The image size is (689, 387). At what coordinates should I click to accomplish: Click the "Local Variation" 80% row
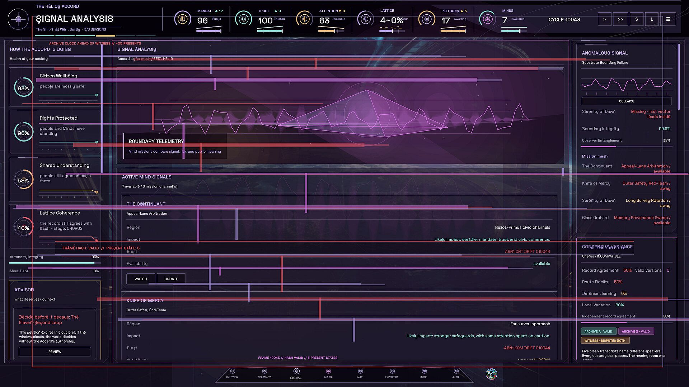(603, 305)
